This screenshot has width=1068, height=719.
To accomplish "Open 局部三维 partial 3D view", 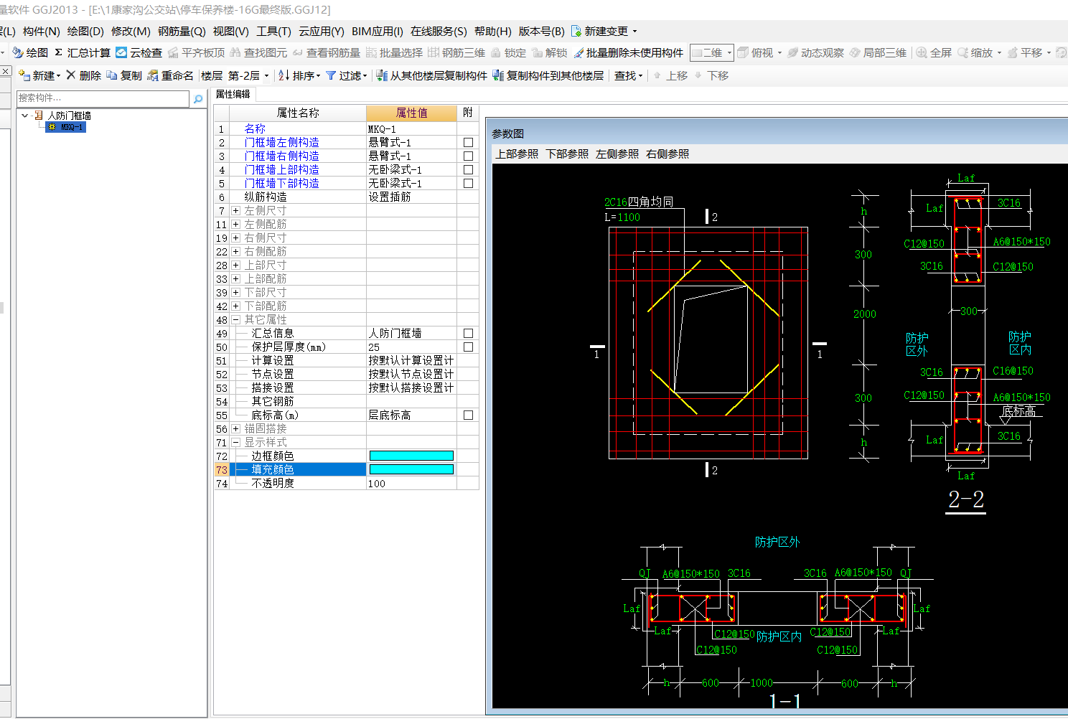I will (x=878, y=52).
